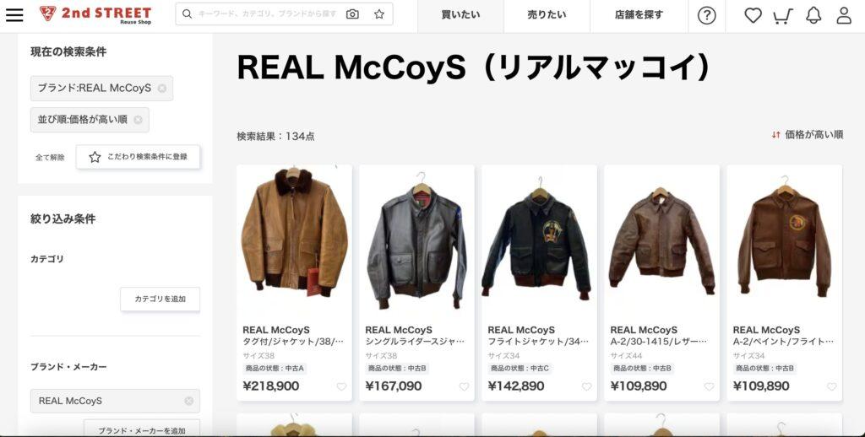The width and height of the screenshot is (865, 437).
Task: Click the camera image-search icon
Action: point(352,14)
